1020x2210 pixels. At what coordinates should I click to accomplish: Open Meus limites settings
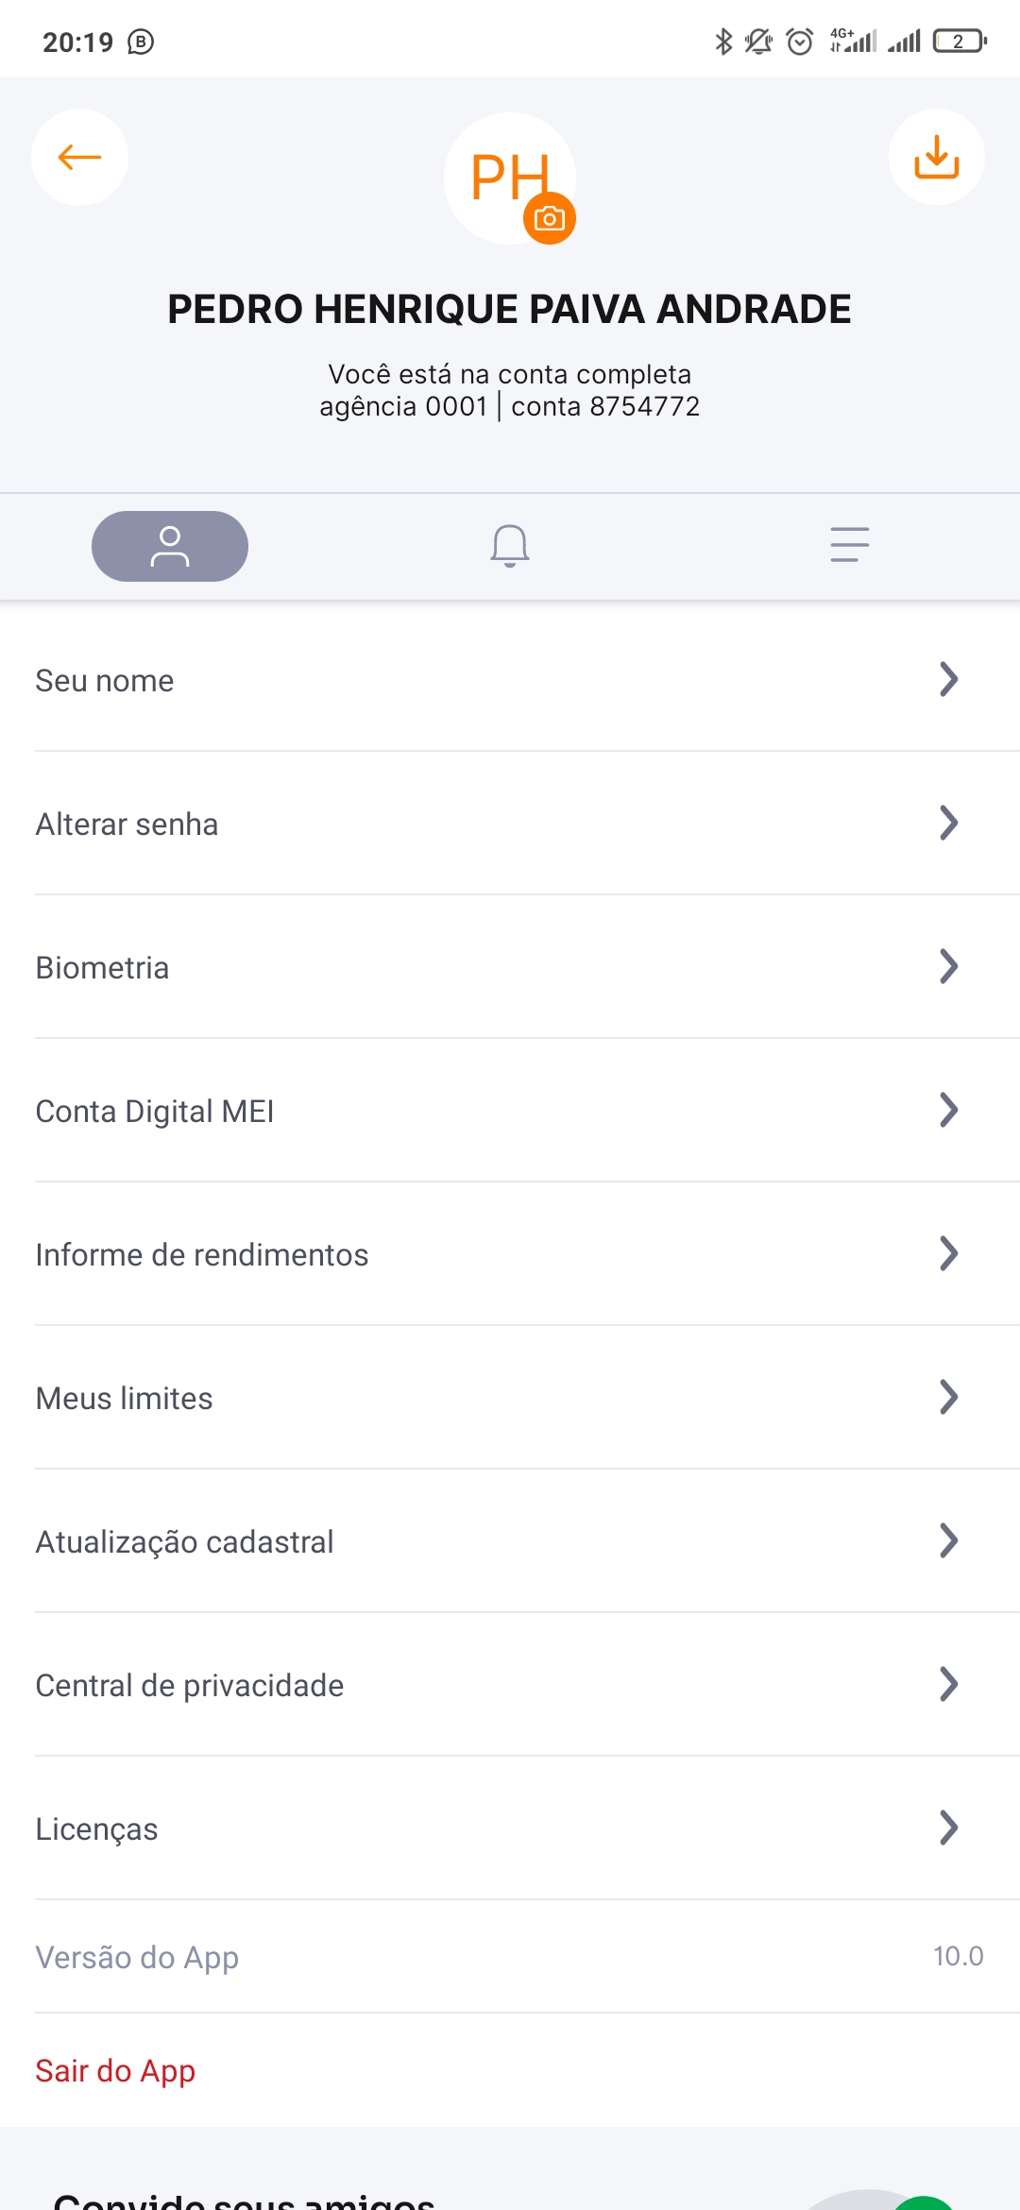[510, 1398]
